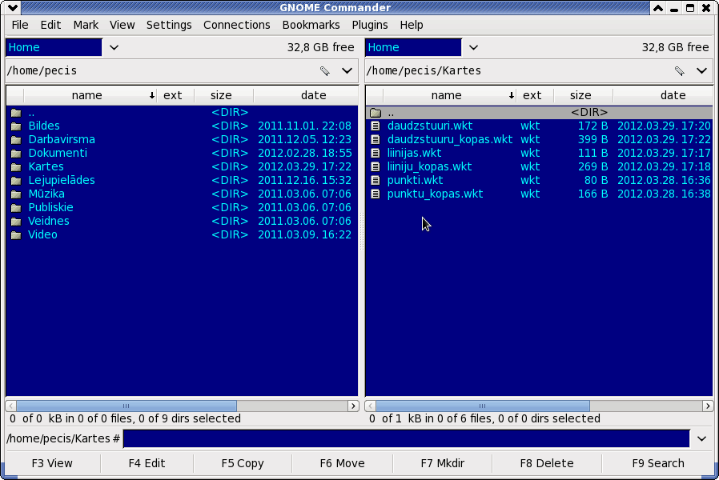719x480 pixels.
Task: Open the Settings menu
Action: coord(169,25)
